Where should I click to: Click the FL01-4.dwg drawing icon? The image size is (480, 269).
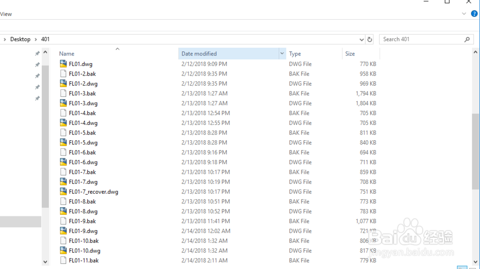(63, 123)
